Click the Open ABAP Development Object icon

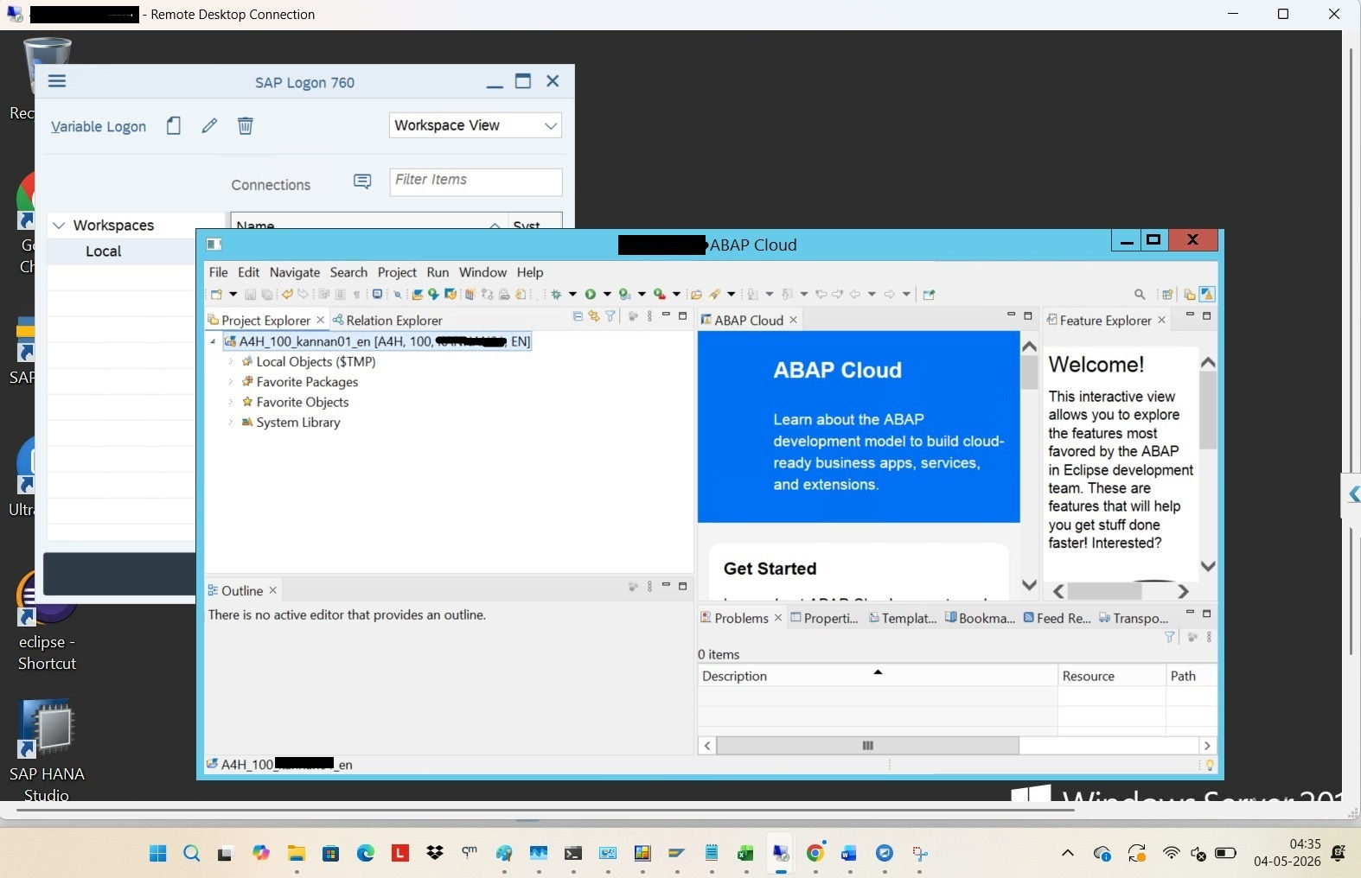pos(417,294)
